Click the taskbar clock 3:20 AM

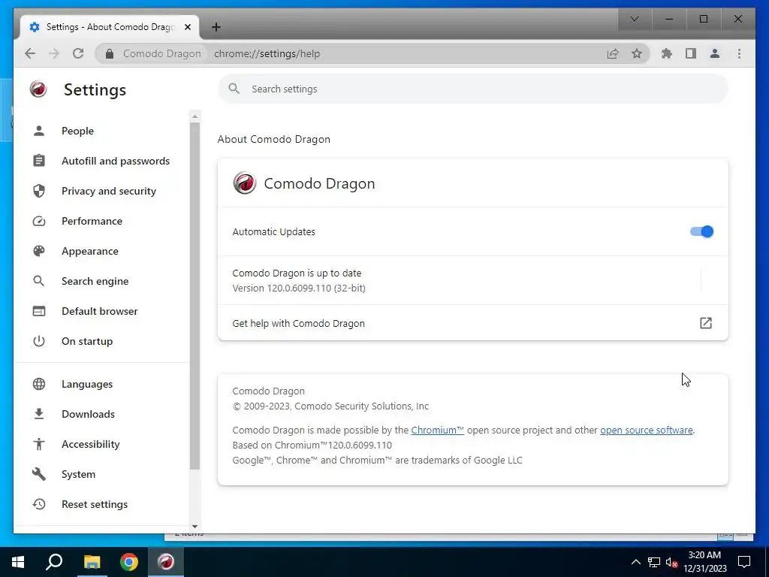(704, 562)
